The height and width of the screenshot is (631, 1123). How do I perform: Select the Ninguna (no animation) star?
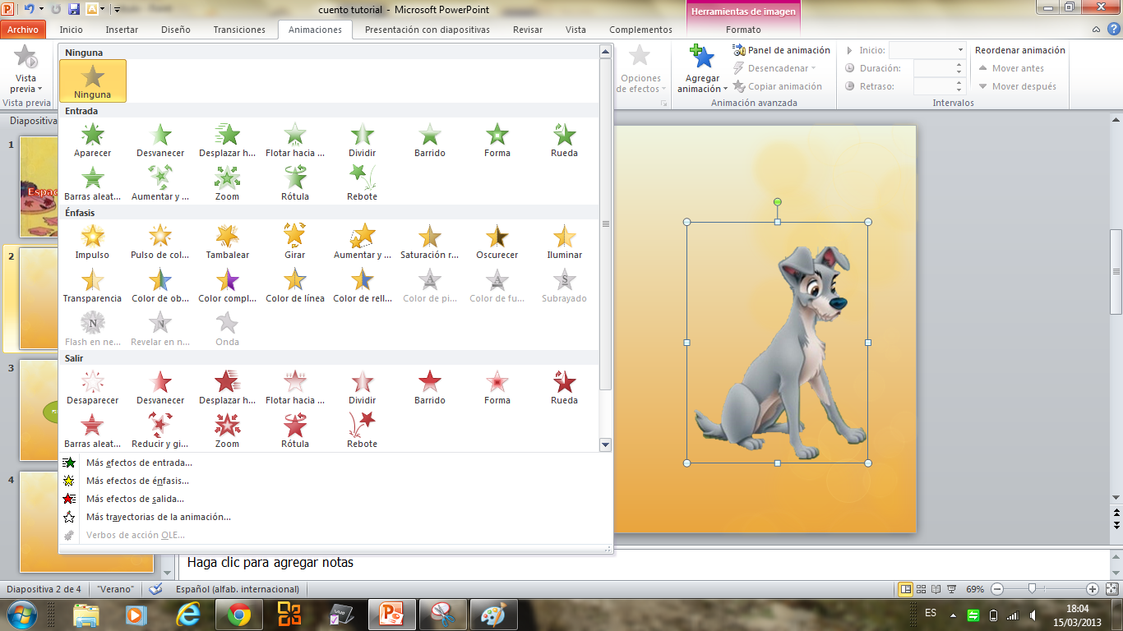tap(93, 81)
